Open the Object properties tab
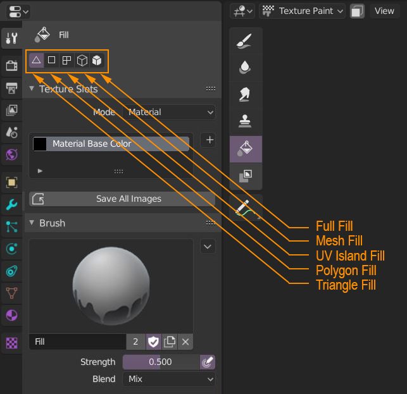 coord(11,182)
